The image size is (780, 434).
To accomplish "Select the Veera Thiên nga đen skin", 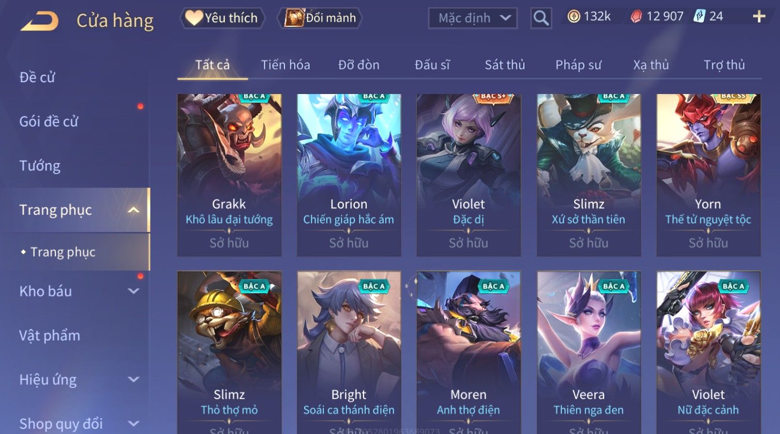I will pyautogui.click(x=589, y=352).
